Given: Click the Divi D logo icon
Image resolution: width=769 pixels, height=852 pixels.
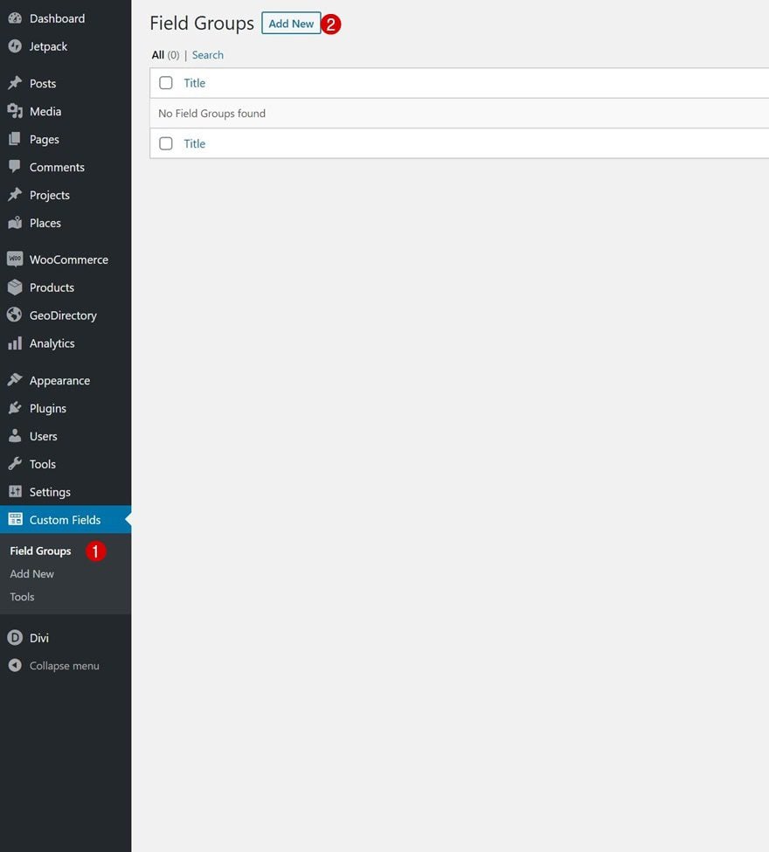Looking at the screenshot, I should point(15,637).
